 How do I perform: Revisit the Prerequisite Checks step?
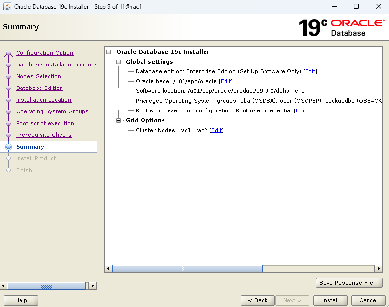[44, 135]
